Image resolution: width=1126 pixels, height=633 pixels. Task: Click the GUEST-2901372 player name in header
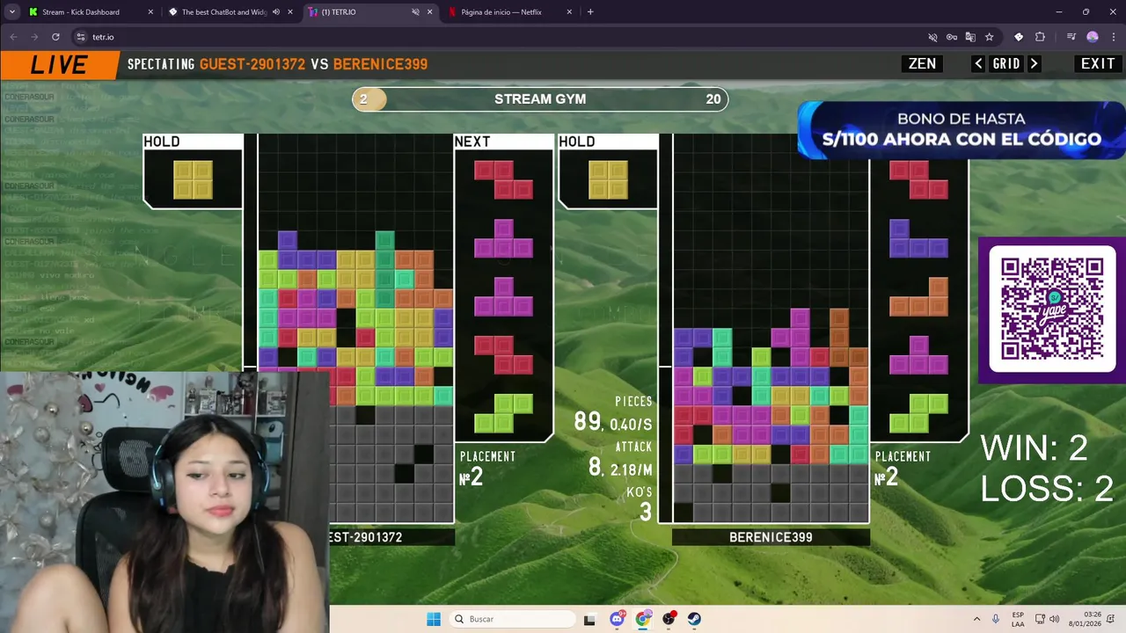coord(252,64)
